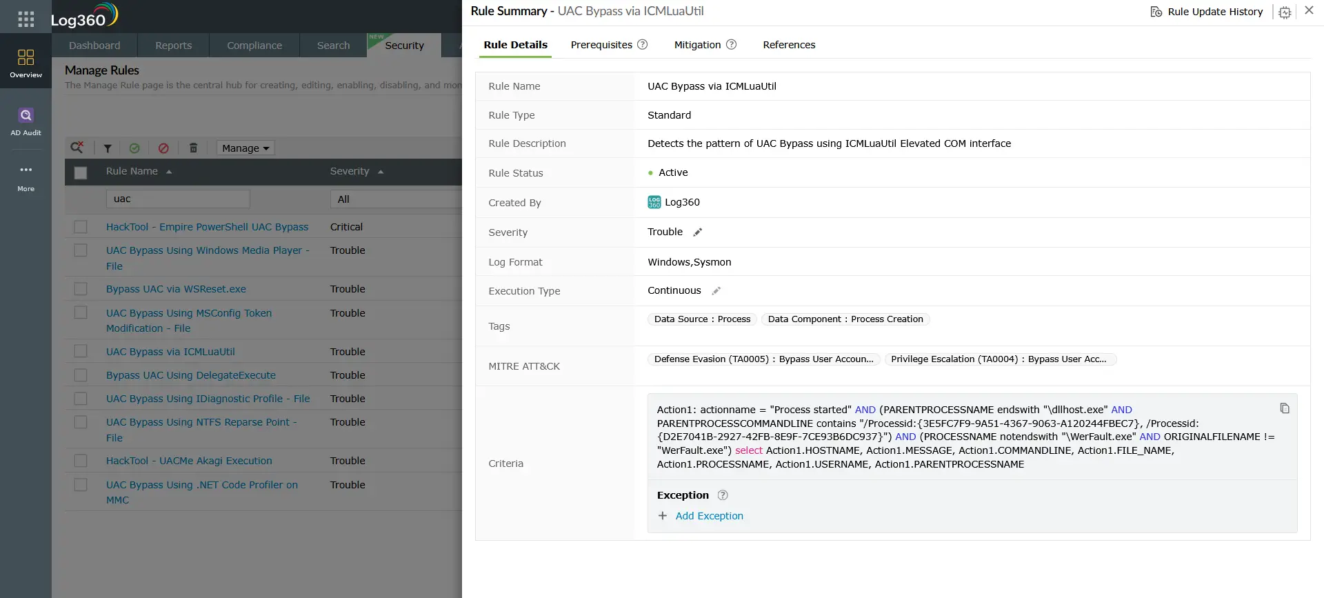Select the Rule Details tab
This screenshot has width=1324, height=598.
pos(515,45)
